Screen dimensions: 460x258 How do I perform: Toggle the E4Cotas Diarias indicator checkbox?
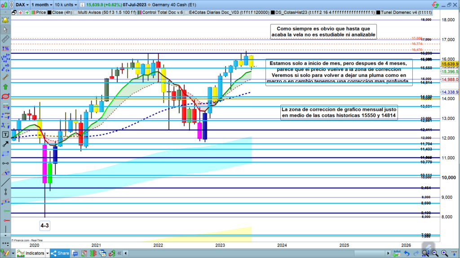187,13
